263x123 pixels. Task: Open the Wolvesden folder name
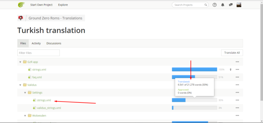pyautogui.click(x=39, y=116)
